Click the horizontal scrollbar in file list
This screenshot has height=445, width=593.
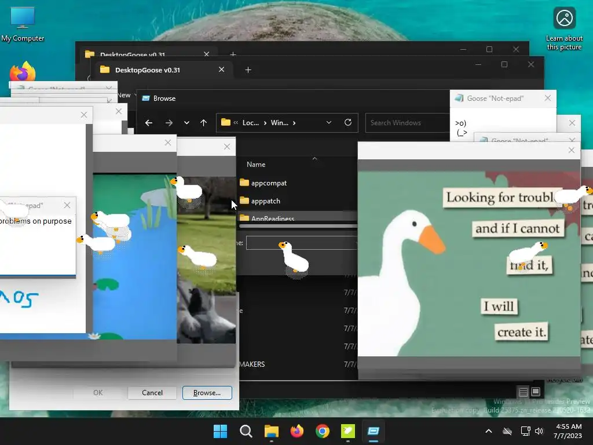click(x=298, y=226)
